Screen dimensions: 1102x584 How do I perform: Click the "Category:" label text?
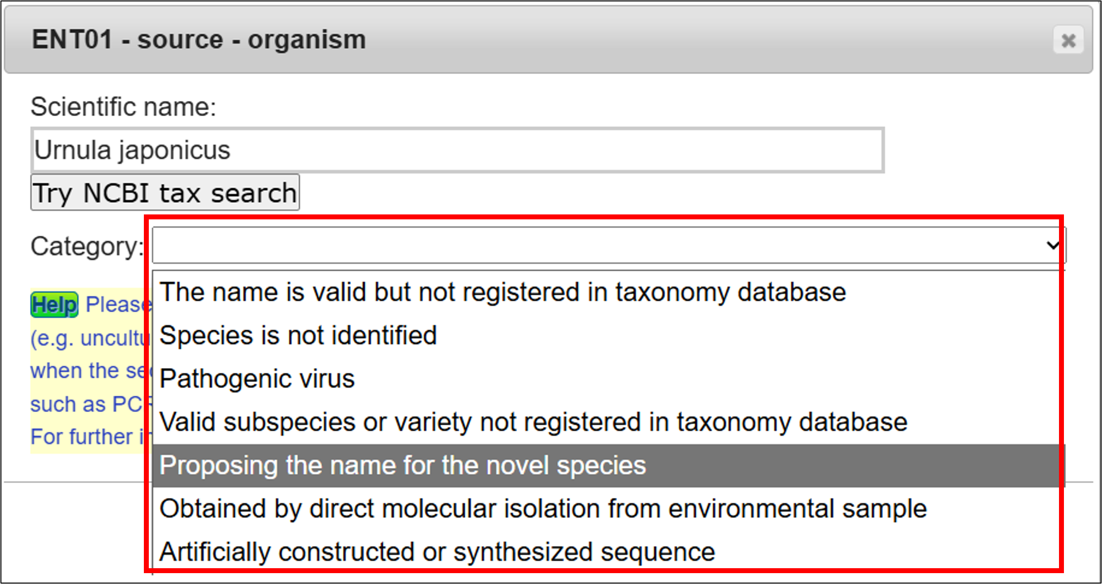87,246
